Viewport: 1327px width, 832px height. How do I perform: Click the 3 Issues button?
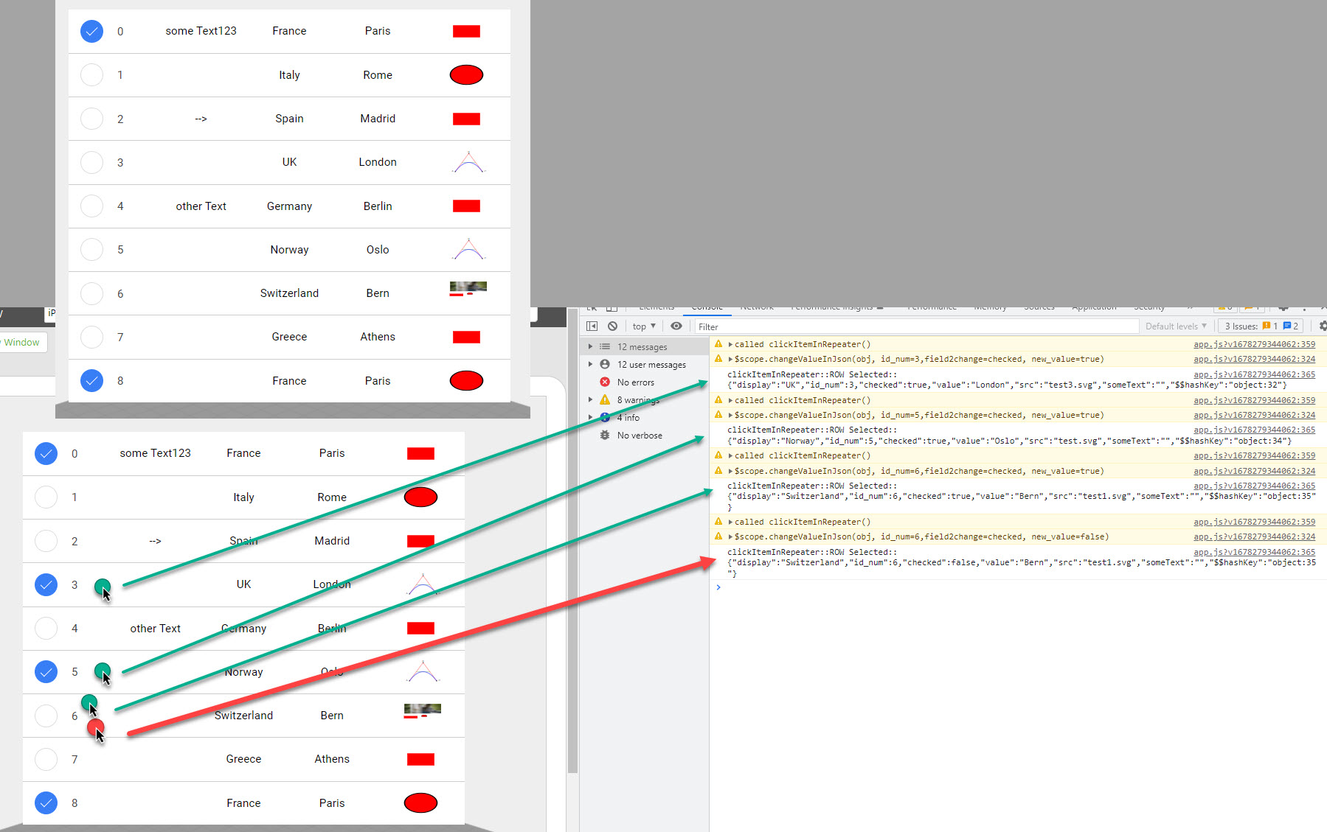[1261, 326]
